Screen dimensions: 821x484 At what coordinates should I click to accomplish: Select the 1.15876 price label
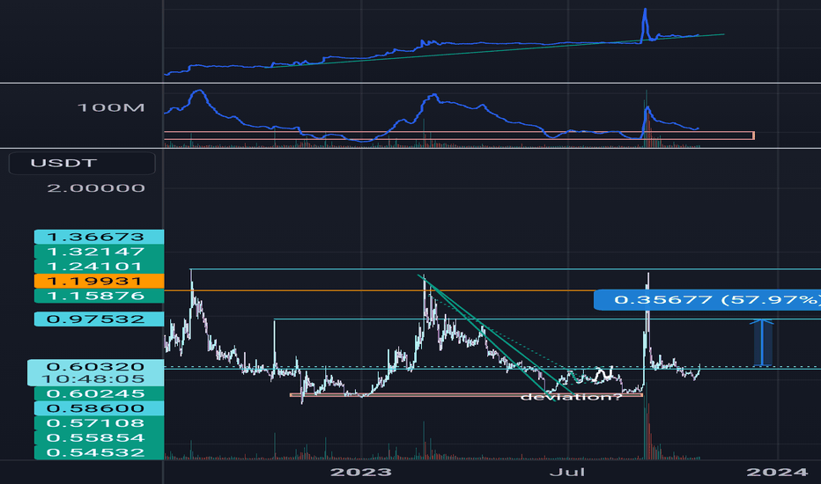pos(99,296)
